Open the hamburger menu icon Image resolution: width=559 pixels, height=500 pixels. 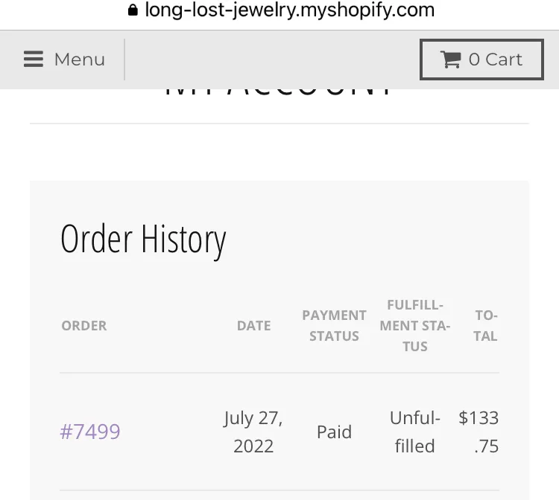[34, 60]
